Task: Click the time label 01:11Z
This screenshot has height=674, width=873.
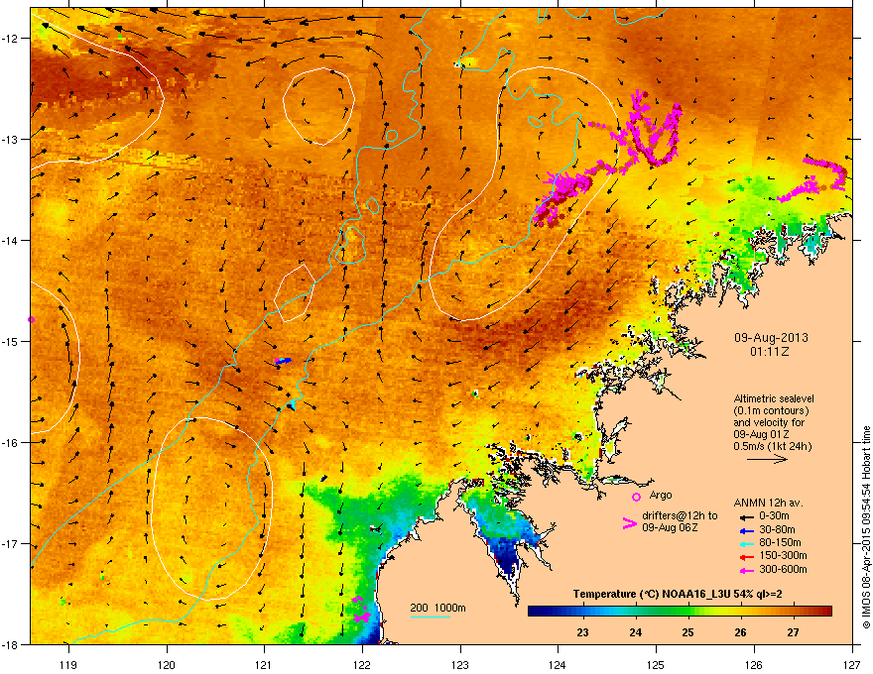Action: pos(770,352)
